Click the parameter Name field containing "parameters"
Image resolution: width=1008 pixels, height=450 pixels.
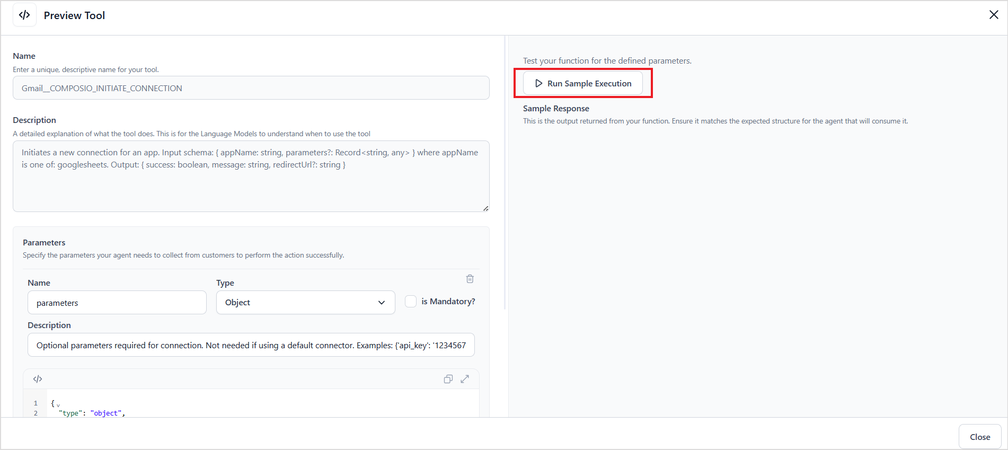(x=117, y=303)
